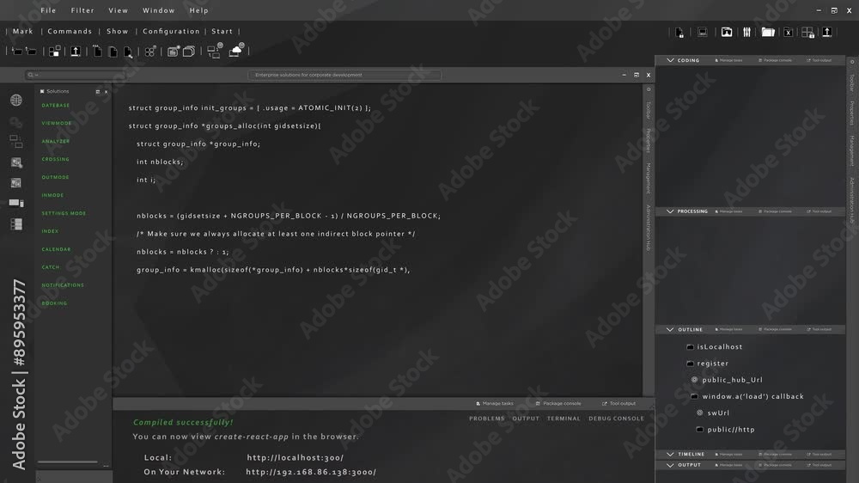The height and width of the screenshot is (483, 859).
Task: Click the left toolbar upload arrow icon
Action: click(x=76, y=52)
